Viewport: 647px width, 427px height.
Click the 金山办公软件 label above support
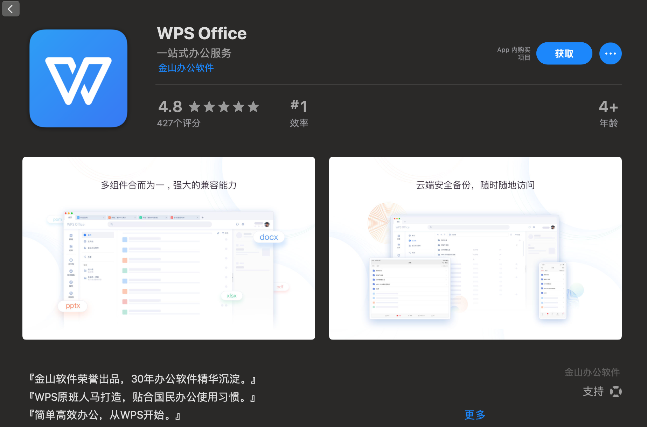[592, 372]
